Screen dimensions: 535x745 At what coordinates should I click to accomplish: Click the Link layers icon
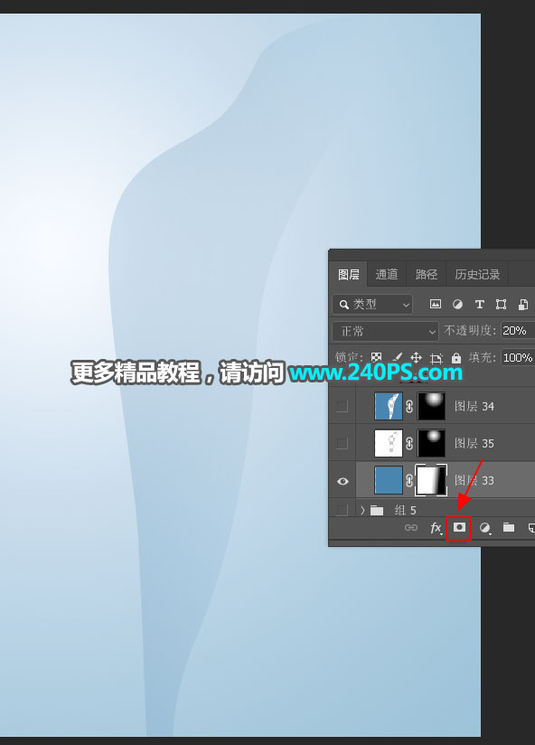coord(411,528)
